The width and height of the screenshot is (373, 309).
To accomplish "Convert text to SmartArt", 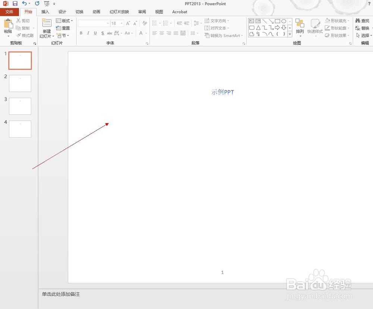I will (x=223, y=35).
